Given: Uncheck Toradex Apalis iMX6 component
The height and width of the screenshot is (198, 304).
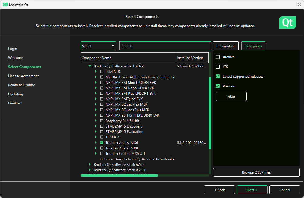Looking at the screenshot, I should click(102, 143).
